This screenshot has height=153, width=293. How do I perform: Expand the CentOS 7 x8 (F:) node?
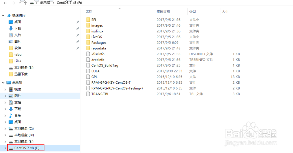pos(5,148)
